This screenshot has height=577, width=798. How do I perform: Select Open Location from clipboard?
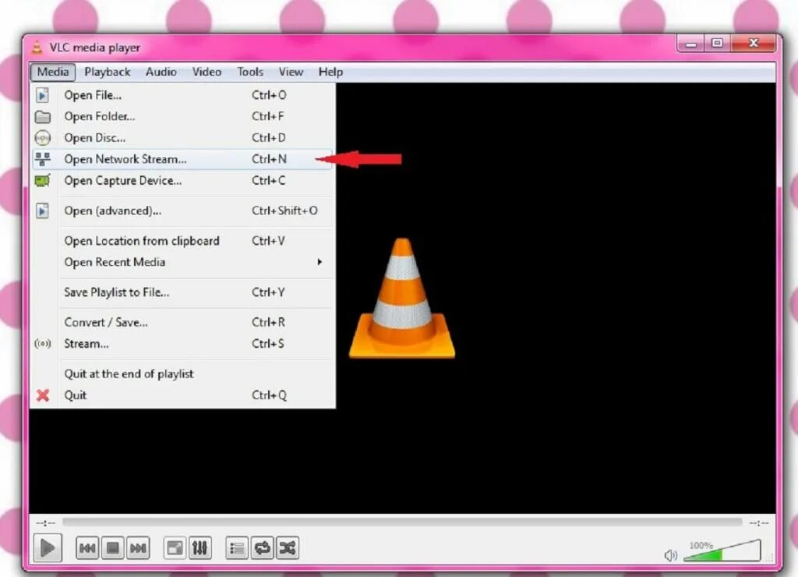tap(182, 241)
